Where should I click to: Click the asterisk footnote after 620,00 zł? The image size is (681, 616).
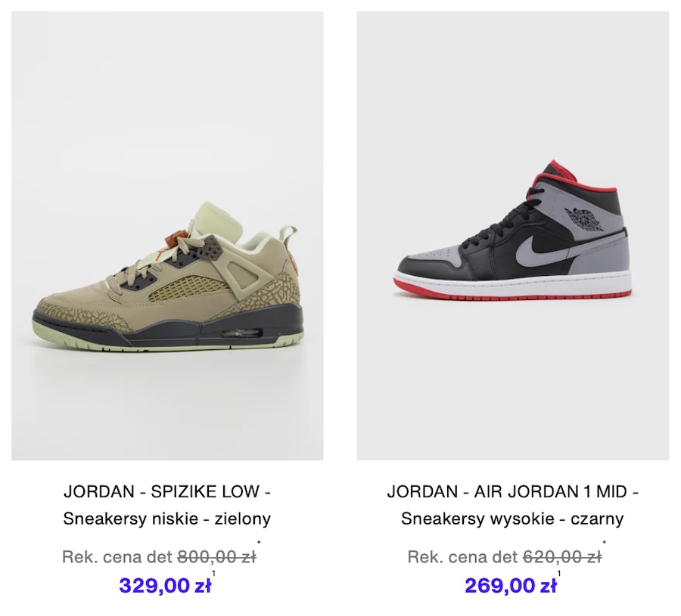(605, 543)
